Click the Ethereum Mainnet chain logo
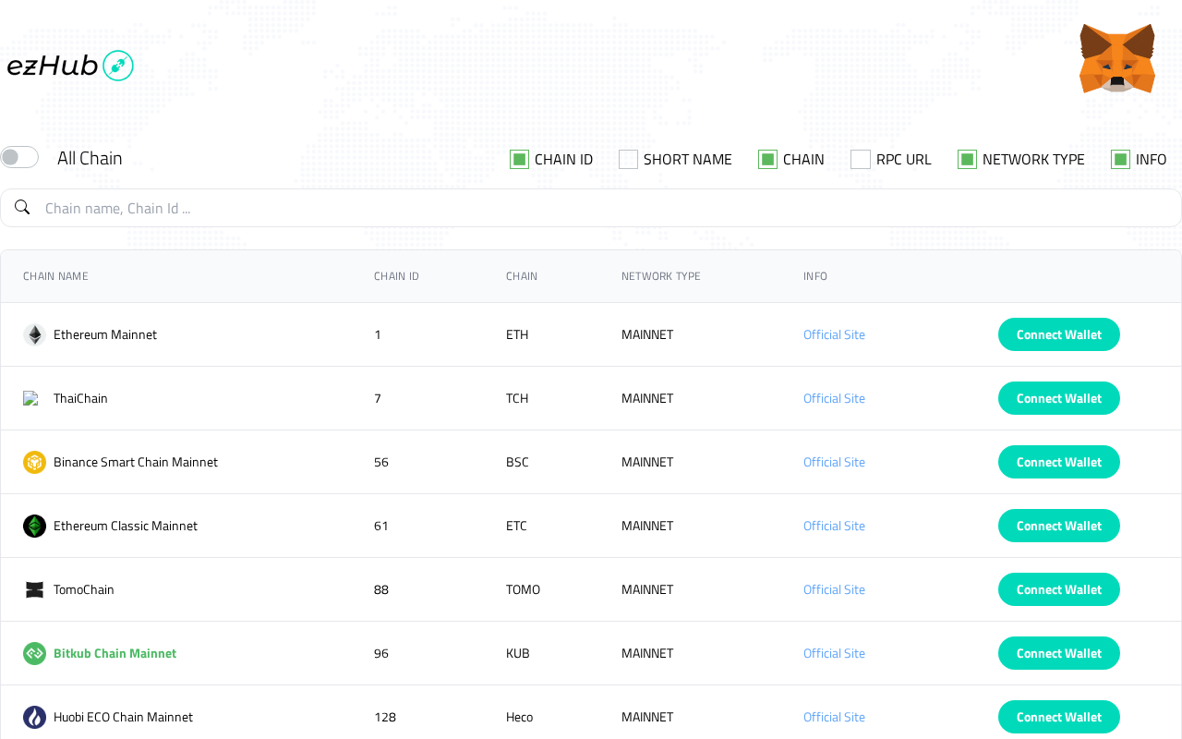 (x=34, y=334)
